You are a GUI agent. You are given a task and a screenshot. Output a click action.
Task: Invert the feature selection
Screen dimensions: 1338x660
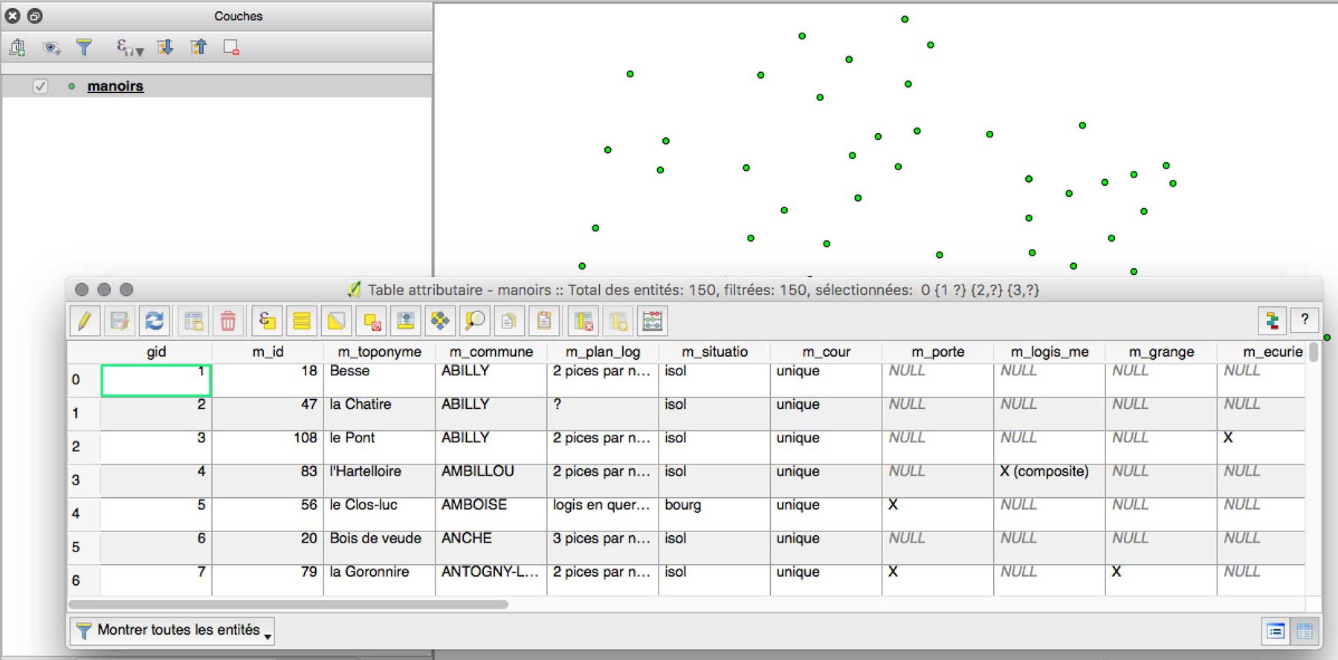(336, 321)
